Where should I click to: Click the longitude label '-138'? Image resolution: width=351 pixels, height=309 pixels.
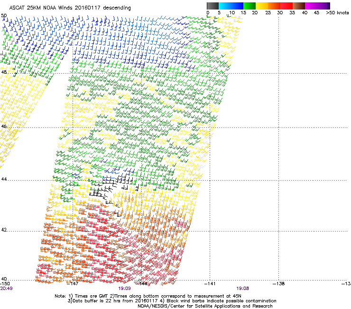[x=279, y=284]
